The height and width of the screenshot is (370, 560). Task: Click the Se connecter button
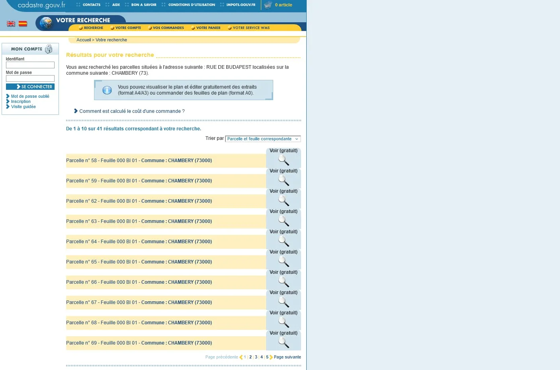[x=30, y=87]
